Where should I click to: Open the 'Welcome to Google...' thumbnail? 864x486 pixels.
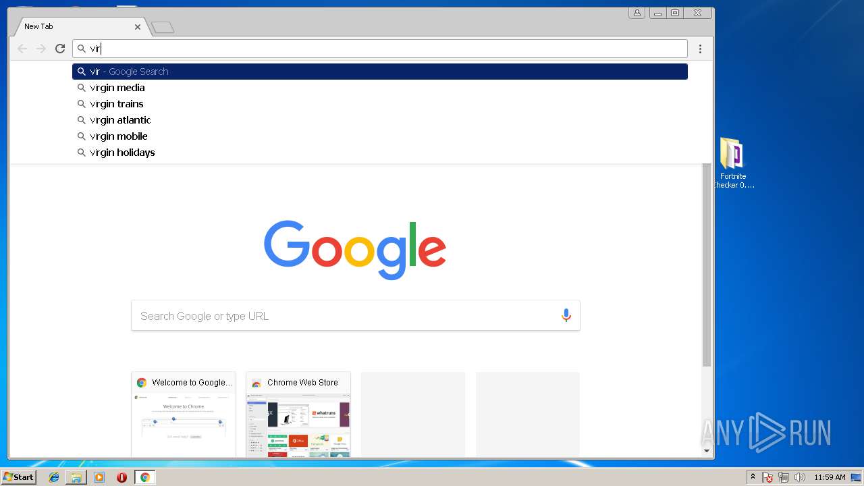point(184,414)
